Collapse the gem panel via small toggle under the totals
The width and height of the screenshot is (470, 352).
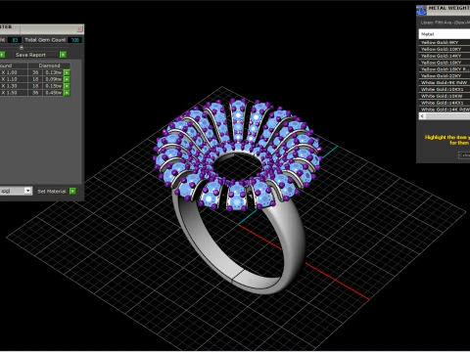tap(22, 48)
